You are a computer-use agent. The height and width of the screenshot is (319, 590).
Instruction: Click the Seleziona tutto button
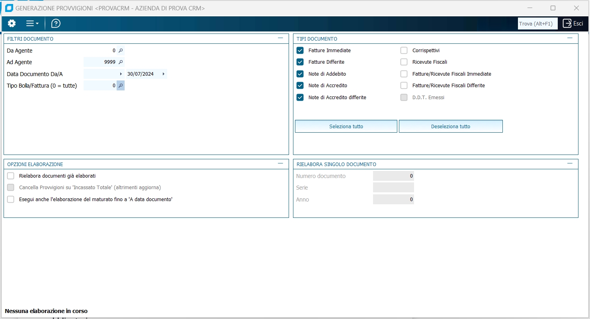346,126
